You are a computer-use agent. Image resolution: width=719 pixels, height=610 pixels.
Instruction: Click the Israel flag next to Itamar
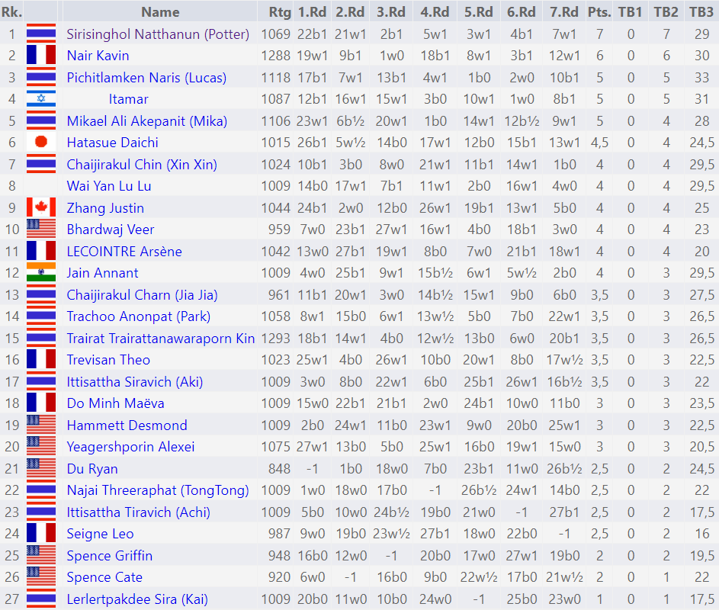(x=41, y=99)
